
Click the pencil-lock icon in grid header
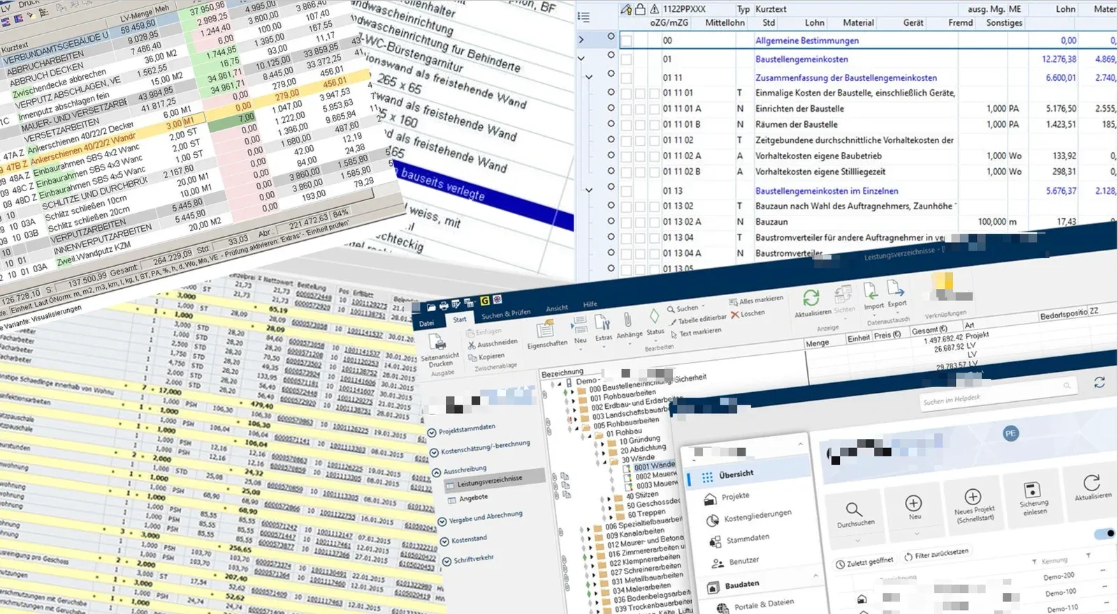[x=626, y=9]
